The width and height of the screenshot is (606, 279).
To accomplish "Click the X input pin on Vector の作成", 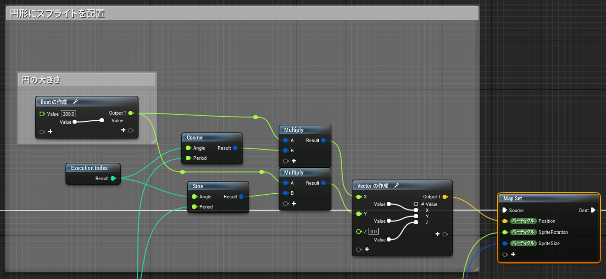I will pyautogui.click(x=359, y=197).
